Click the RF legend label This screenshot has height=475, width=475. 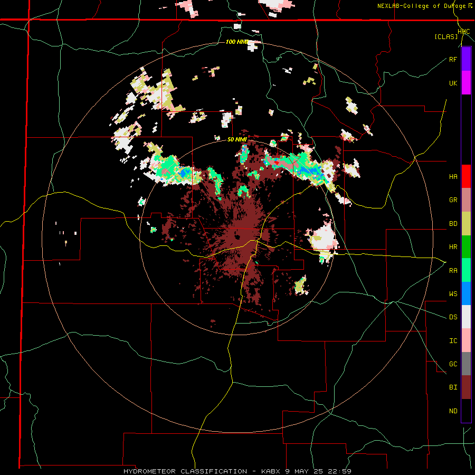(x=453, y=59)
